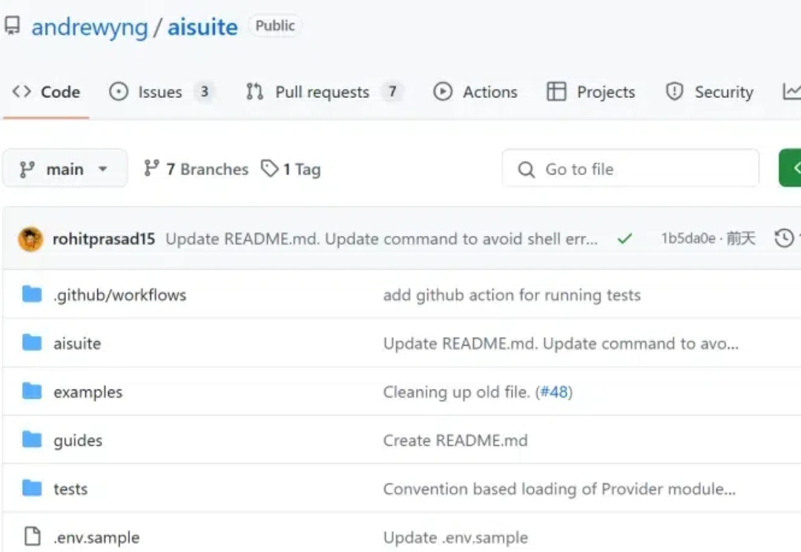Click the Pull requests merge icon

pos(254,92)
